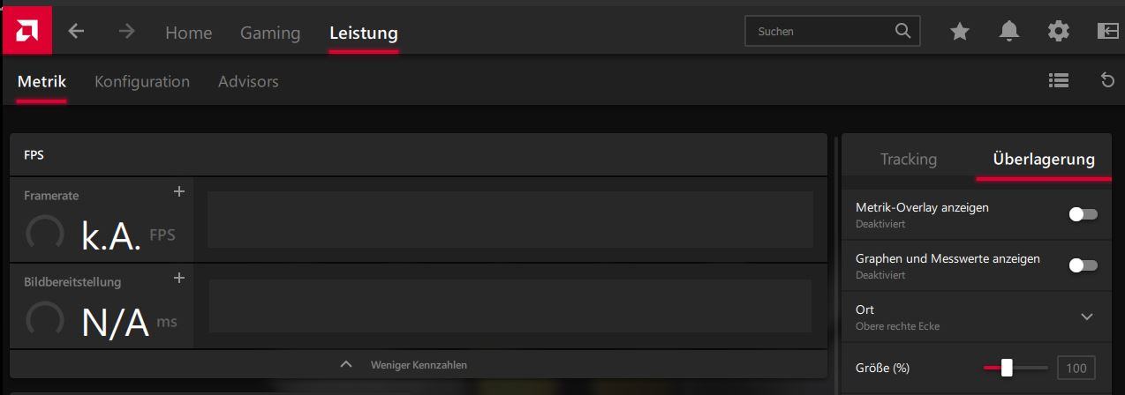This screenshot has height=395, width=1125.
Task: Select the Tracking panel tab
Action: [x=909, y=160]
